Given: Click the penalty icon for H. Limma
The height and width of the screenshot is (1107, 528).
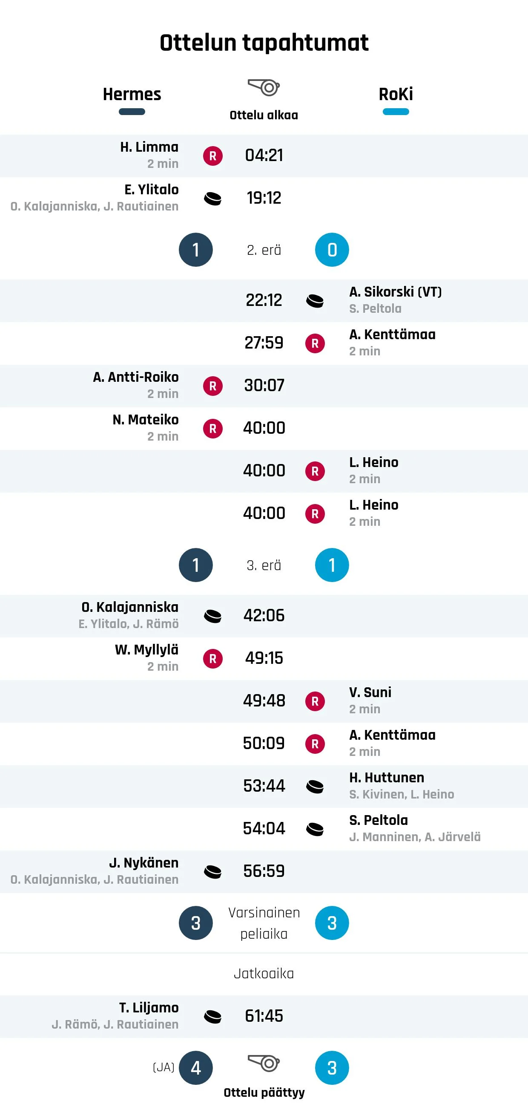Looking at the screenshot, I should point(212,156).
